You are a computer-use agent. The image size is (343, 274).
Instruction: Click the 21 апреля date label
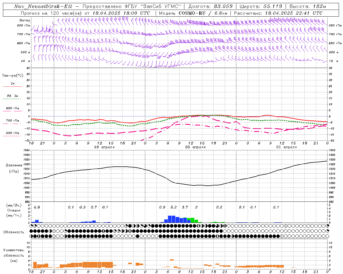286,147
